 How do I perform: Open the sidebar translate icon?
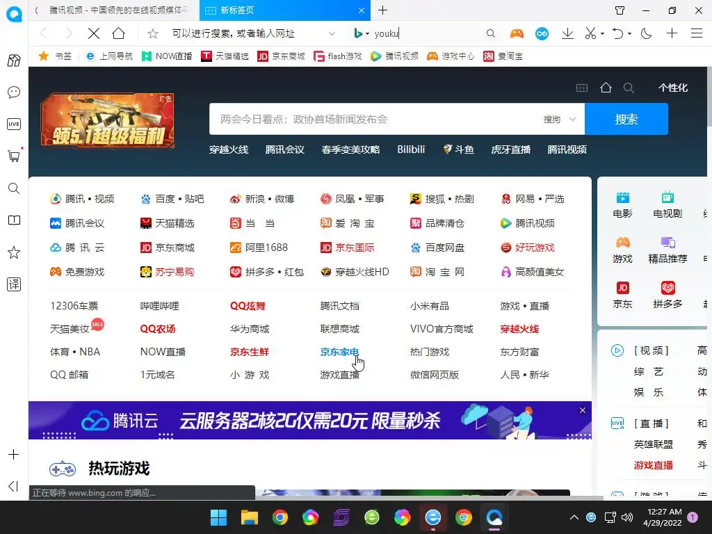14,284
